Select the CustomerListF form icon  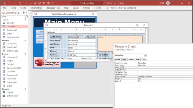click(4, 75)
